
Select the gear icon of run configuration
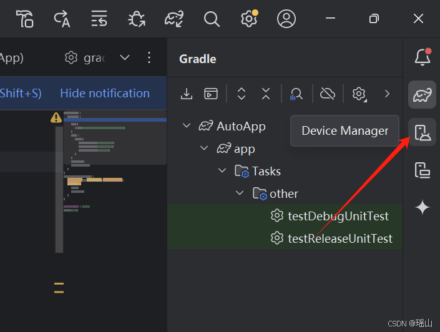pos(71,57)
